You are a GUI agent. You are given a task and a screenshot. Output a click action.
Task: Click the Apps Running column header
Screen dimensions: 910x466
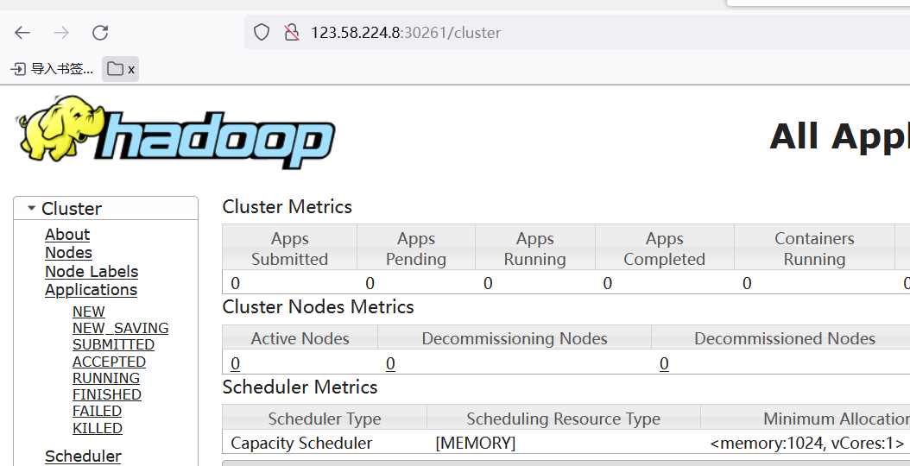[535, 249]
